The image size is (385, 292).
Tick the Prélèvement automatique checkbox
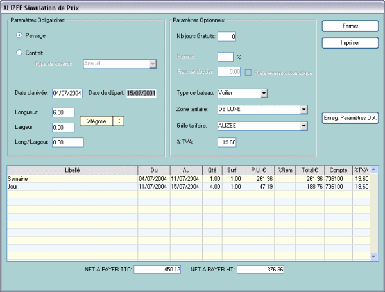point(248,73)
